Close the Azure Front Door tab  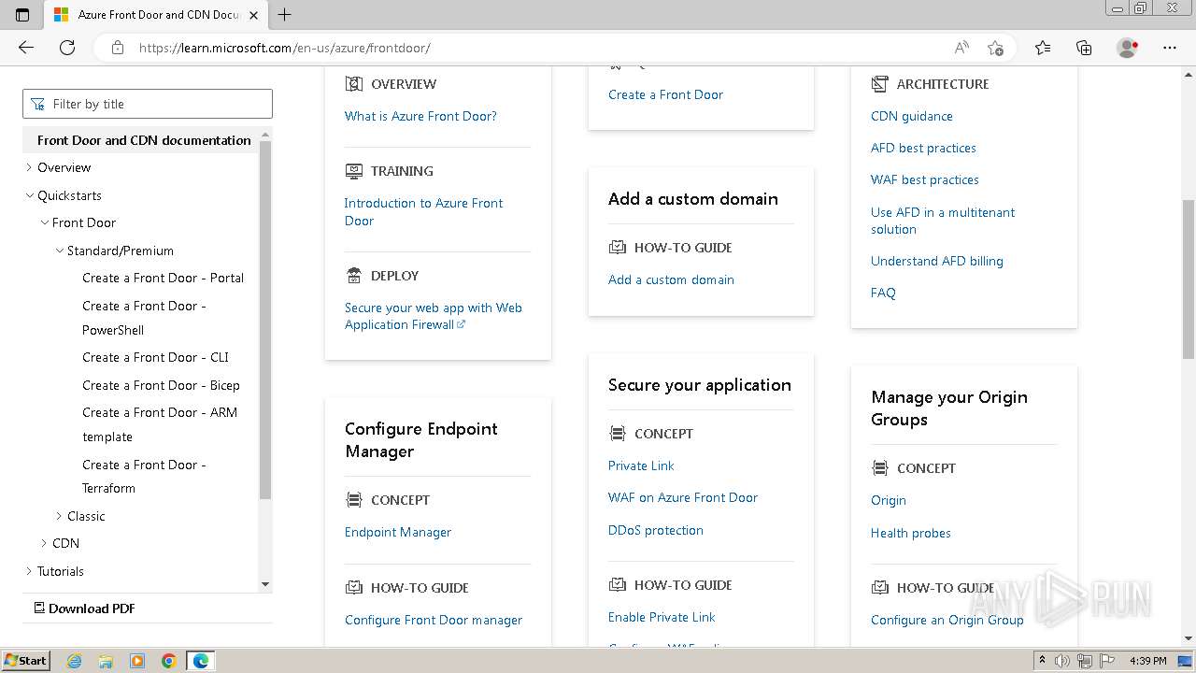click(x=255, y=15)
